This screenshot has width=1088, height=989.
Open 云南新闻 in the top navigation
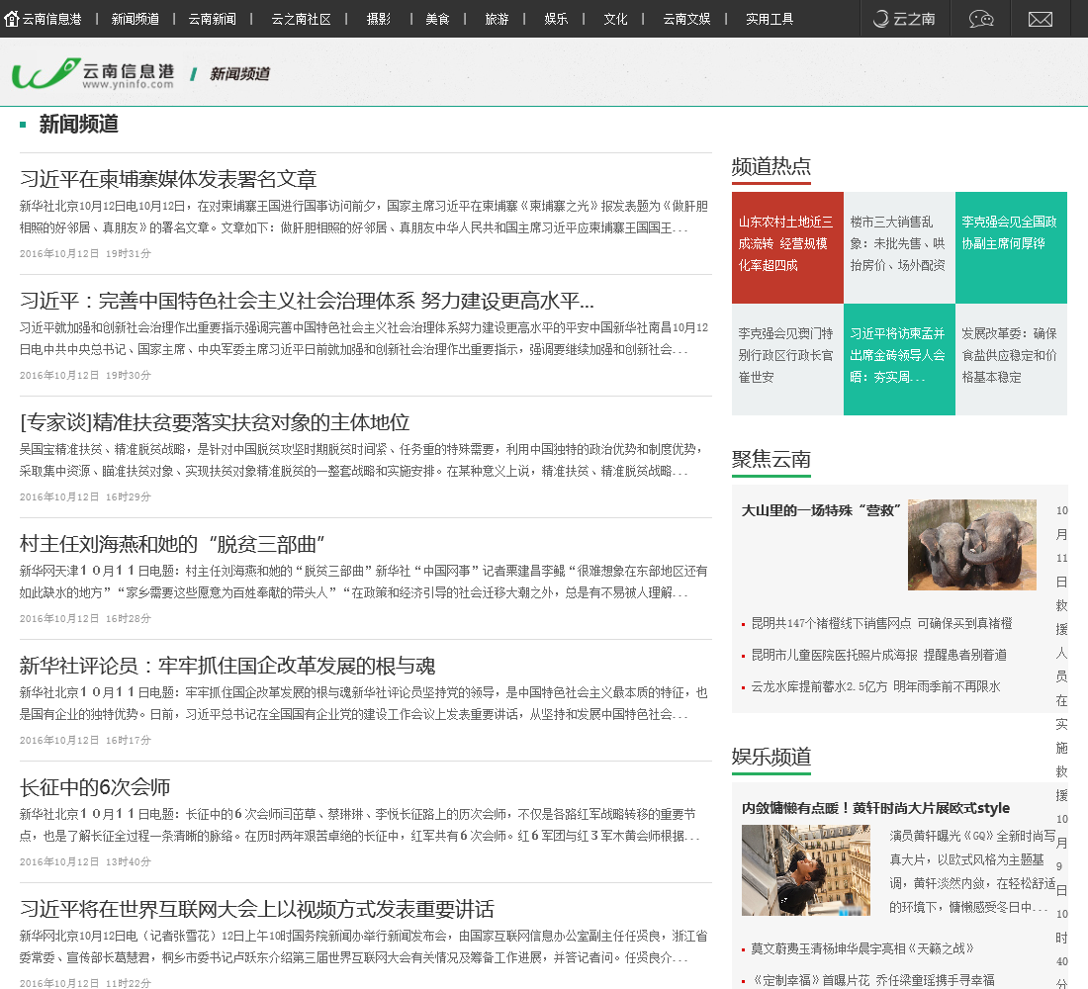pyautogui.click(x=212, y=19)
